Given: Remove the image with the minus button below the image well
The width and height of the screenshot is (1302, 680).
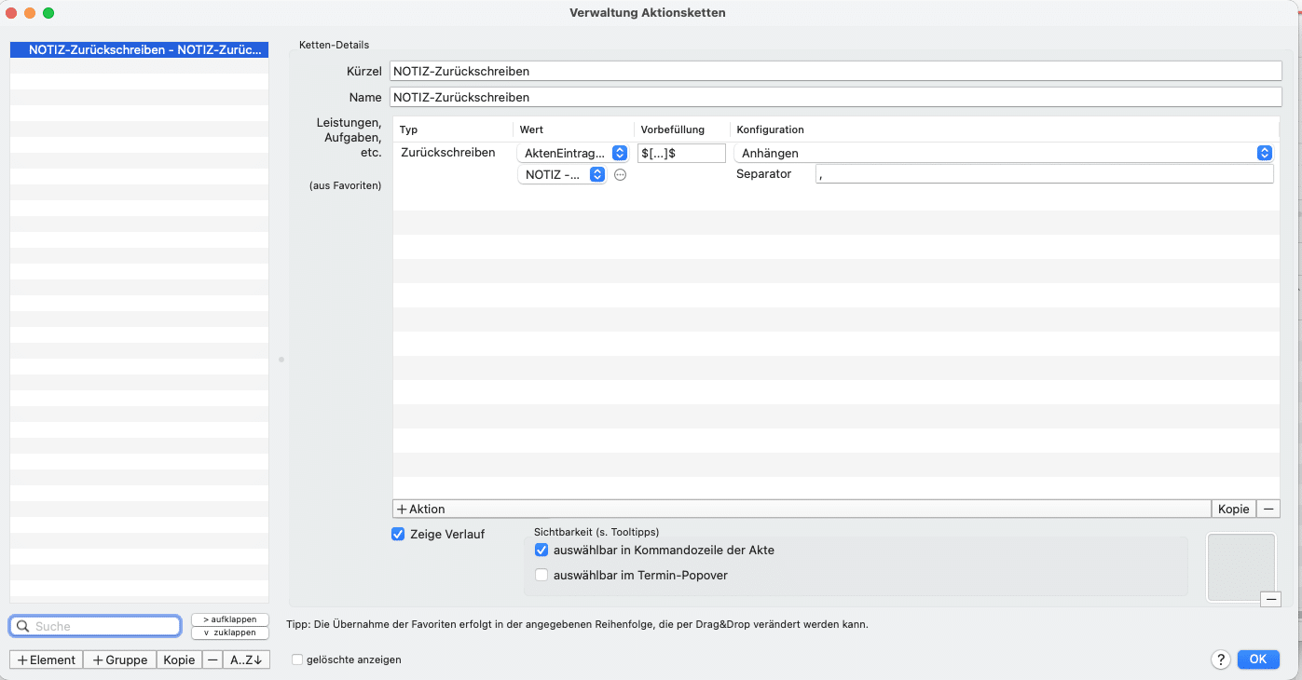Looking at the screenshot, I should tap(1270, 600).
